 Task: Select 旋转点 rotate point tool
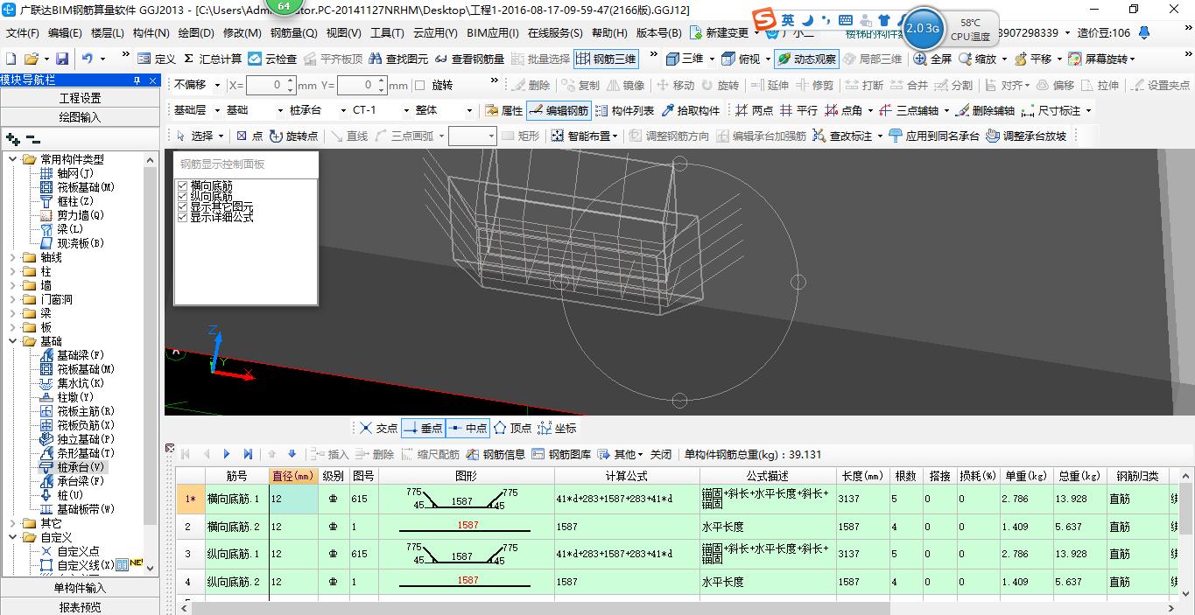[x=294, y=136]
